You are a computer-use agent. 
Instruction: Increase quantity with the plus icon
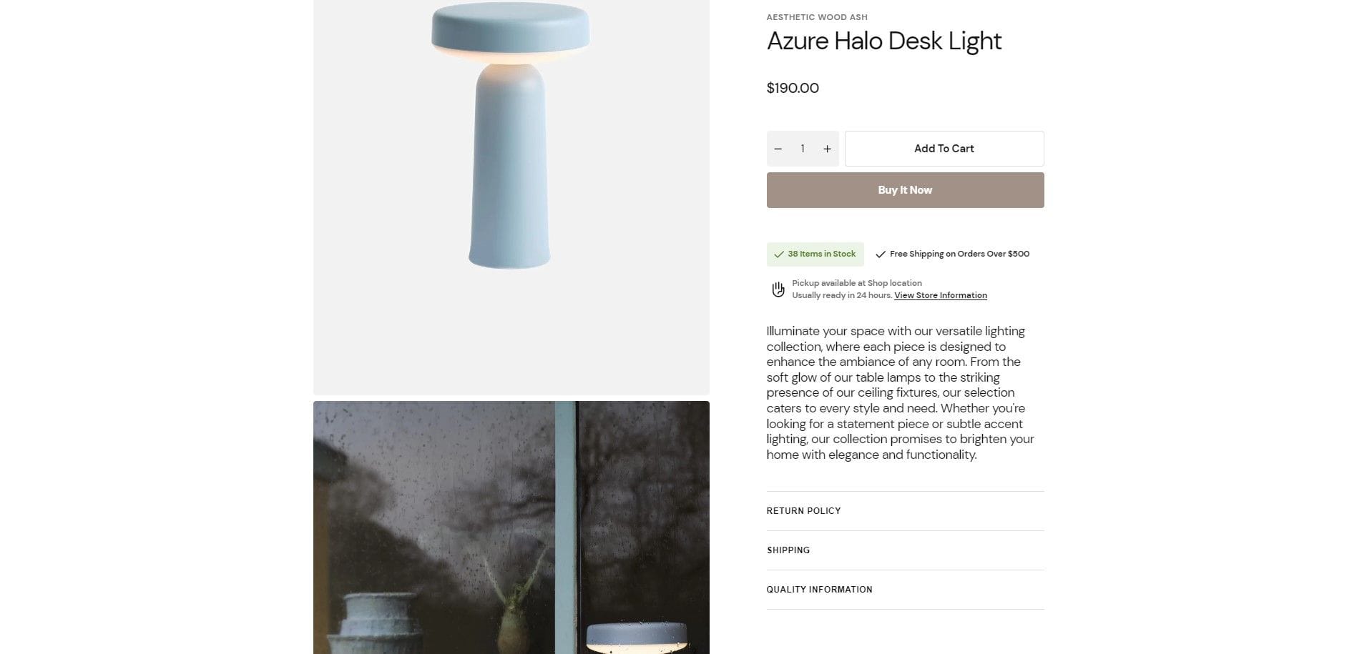pos(827,149)
